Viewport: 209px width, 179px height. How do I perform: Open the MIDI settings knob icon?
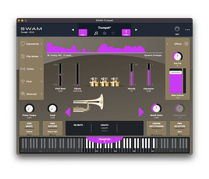coord(177,29)
